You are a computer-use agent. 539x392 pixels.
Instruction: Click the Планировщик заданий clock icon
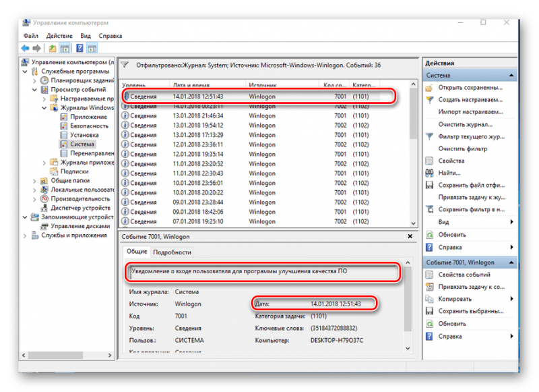(44, 80)
